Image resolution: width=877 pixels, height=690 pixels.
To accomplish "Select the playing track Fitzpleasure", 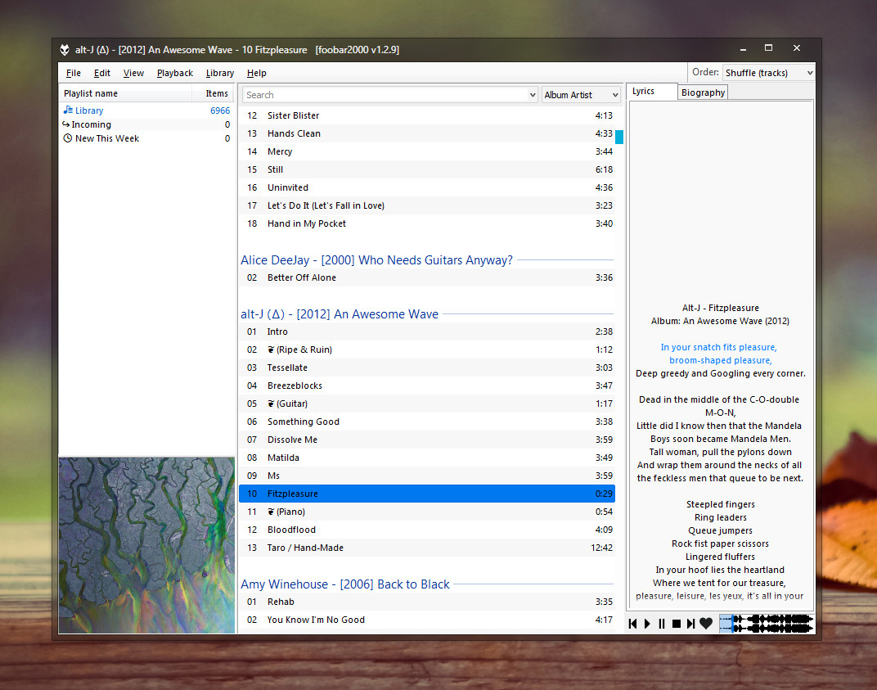I will tap(427, 494).
